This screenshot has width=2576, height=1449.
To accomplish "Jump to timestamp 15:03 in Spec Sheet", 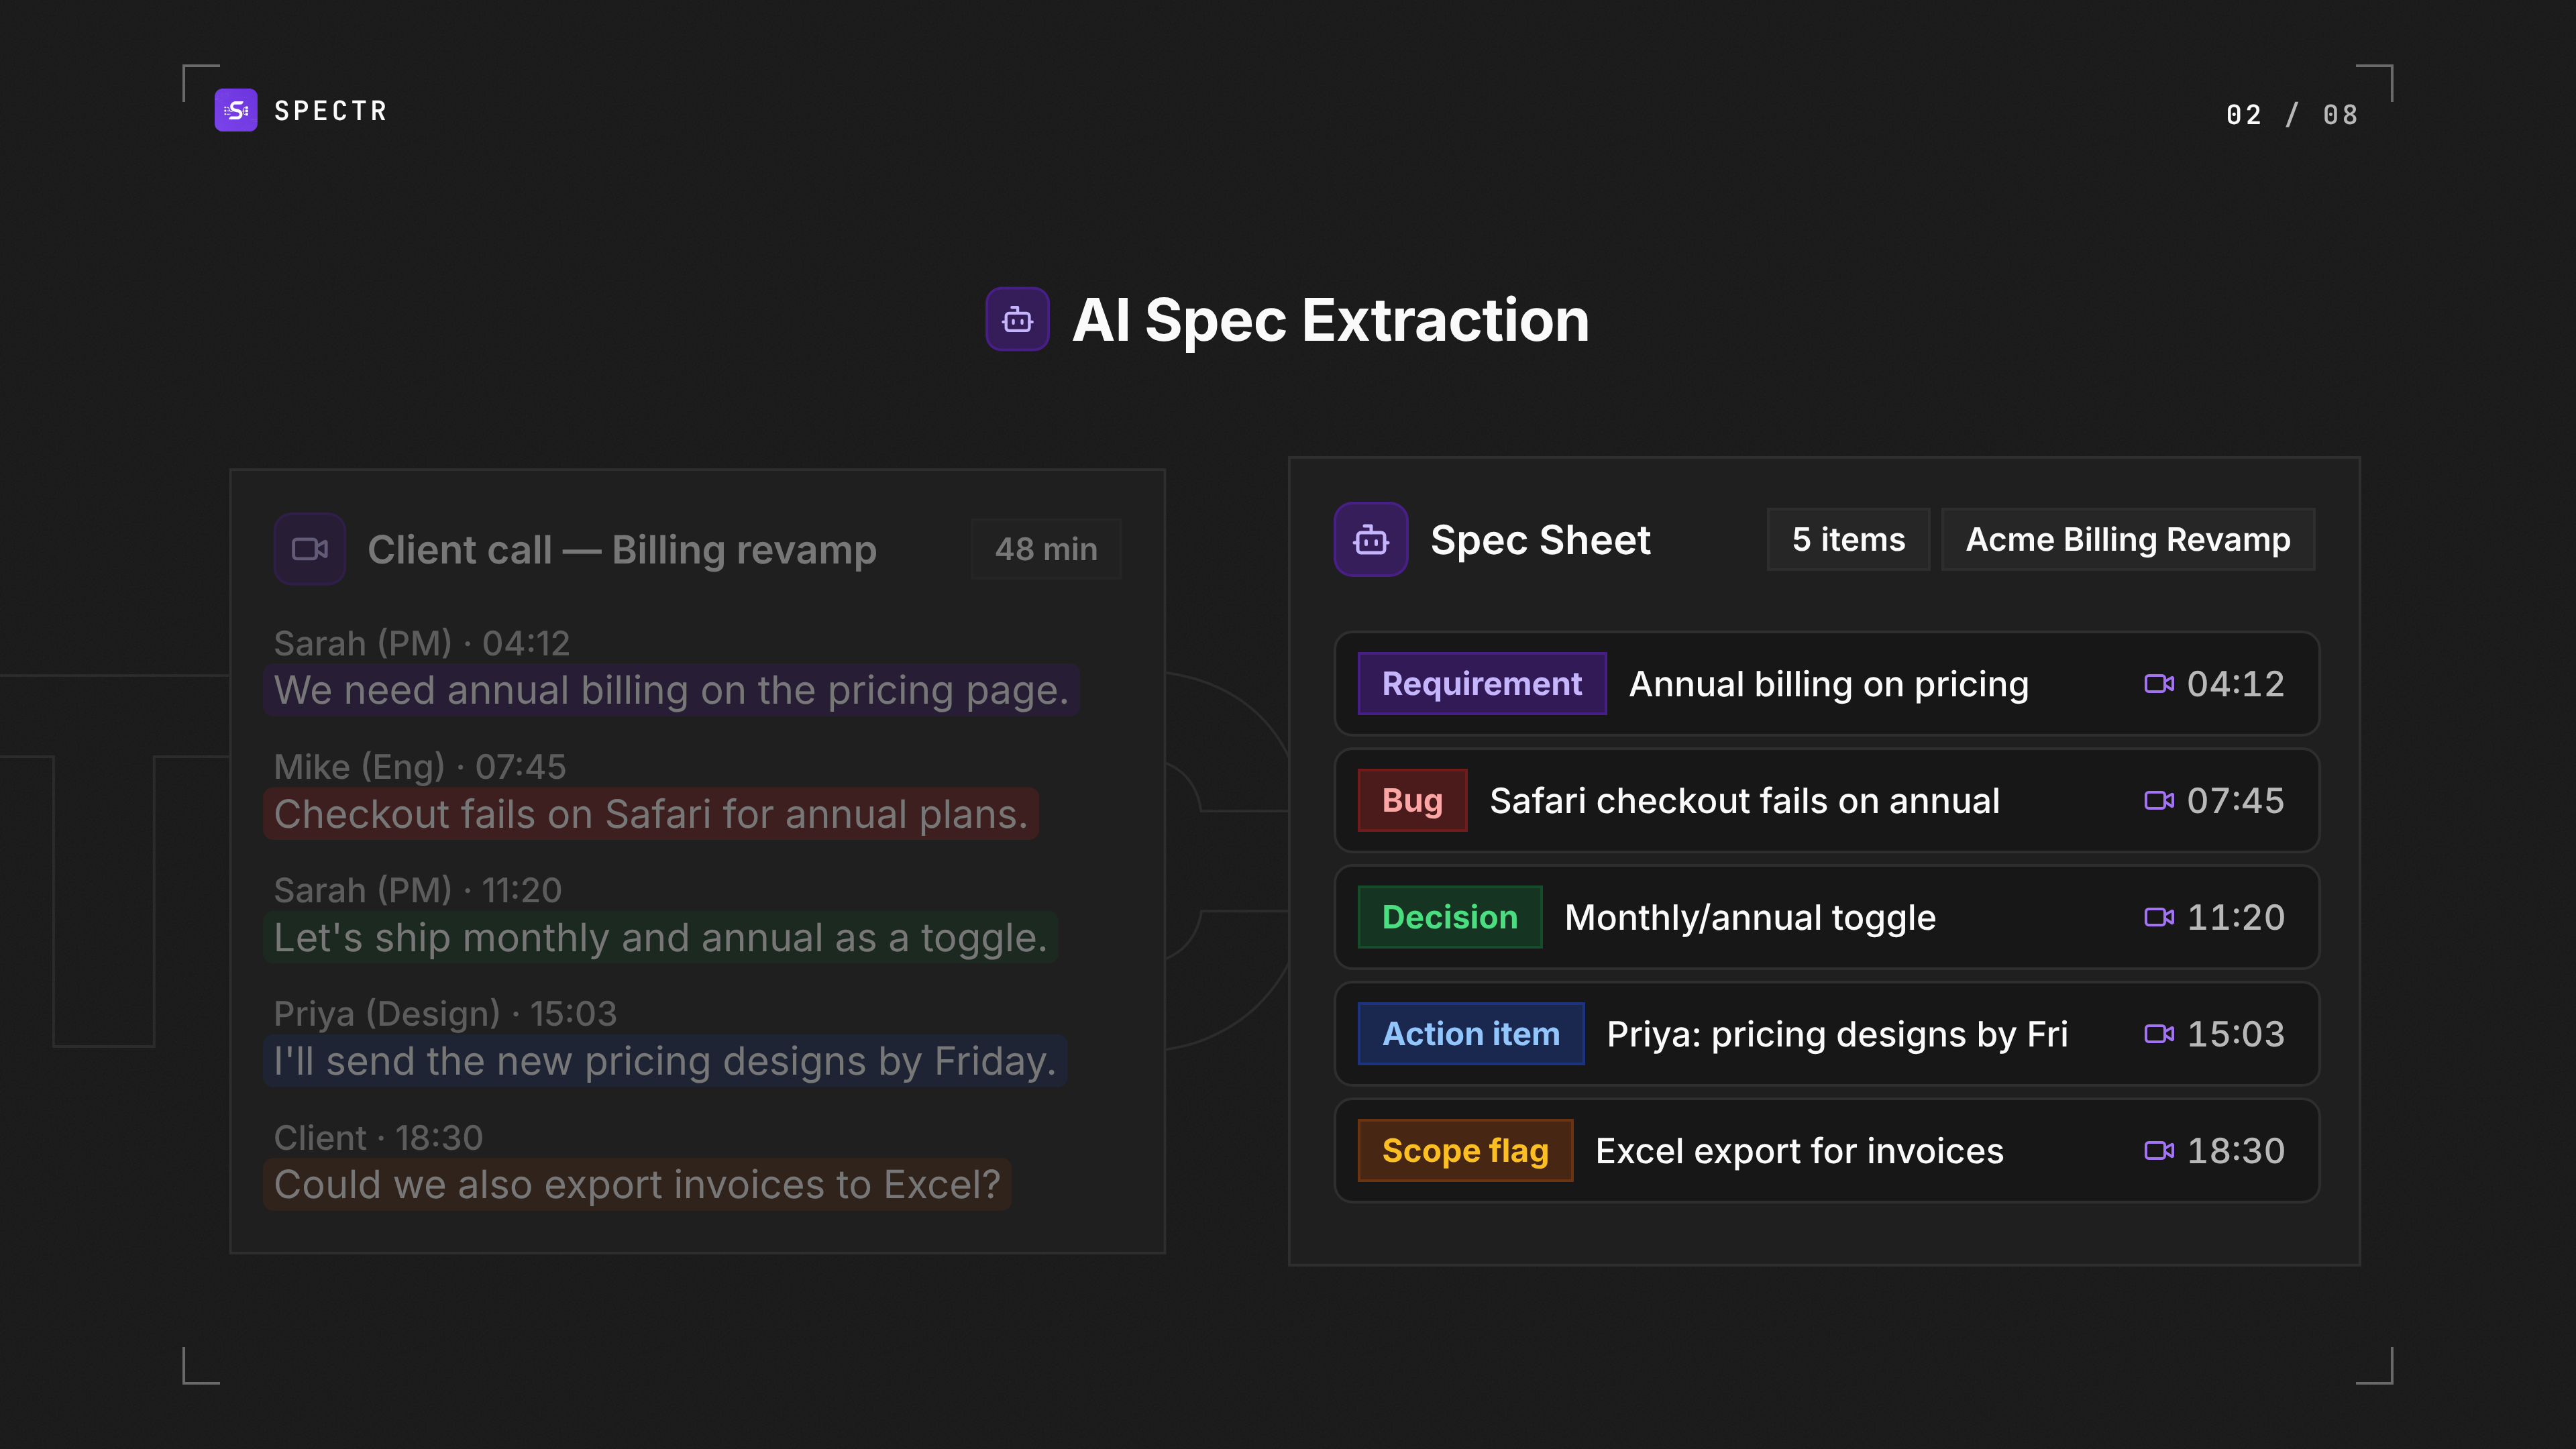I will click(x=2235, y=1034).
